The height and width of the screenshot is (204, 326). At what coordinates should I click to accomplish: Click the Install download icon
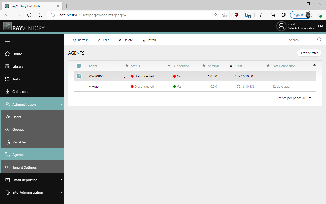pos(144,40)
